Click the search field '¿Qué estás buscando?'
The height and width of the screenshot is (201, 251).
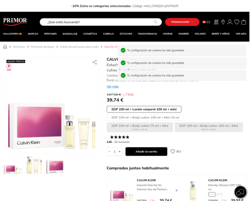tap(101, 22)
